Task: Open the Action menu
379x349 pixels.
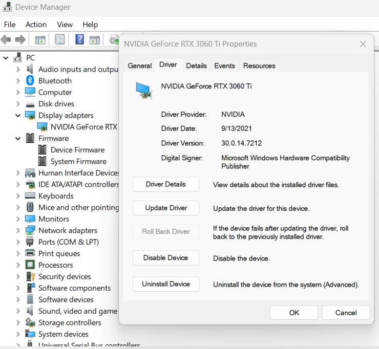Action: point(36,25)
